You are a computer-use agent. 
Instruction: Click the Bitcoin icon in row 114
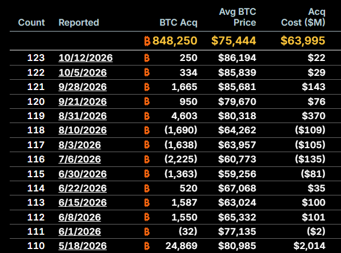click(x=147, y=189)
